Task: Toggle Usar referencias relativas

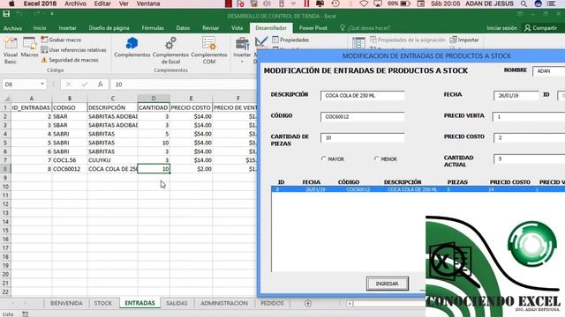Action: (x=73, y=50)
